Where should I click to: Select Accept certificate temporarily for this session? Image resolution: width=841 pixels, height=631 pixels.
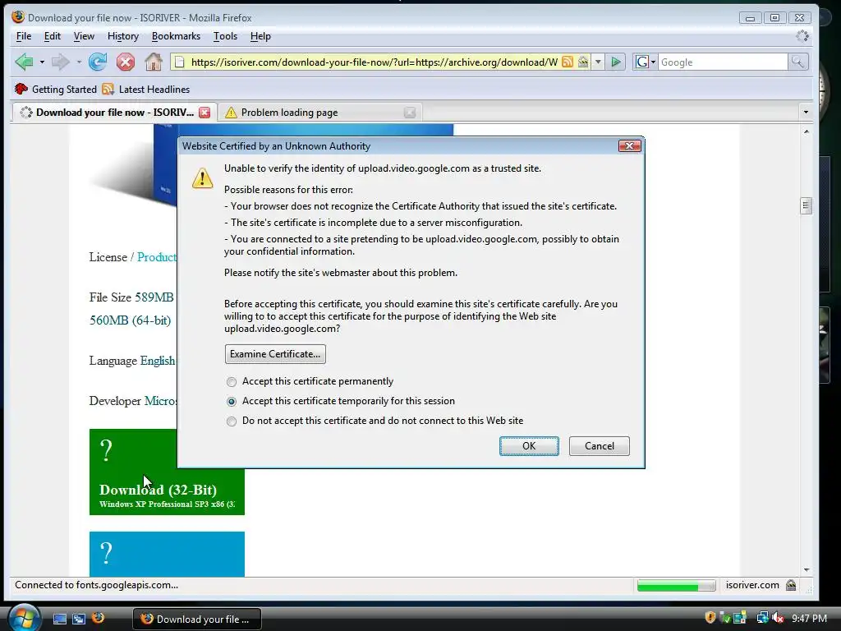[231, 401]
